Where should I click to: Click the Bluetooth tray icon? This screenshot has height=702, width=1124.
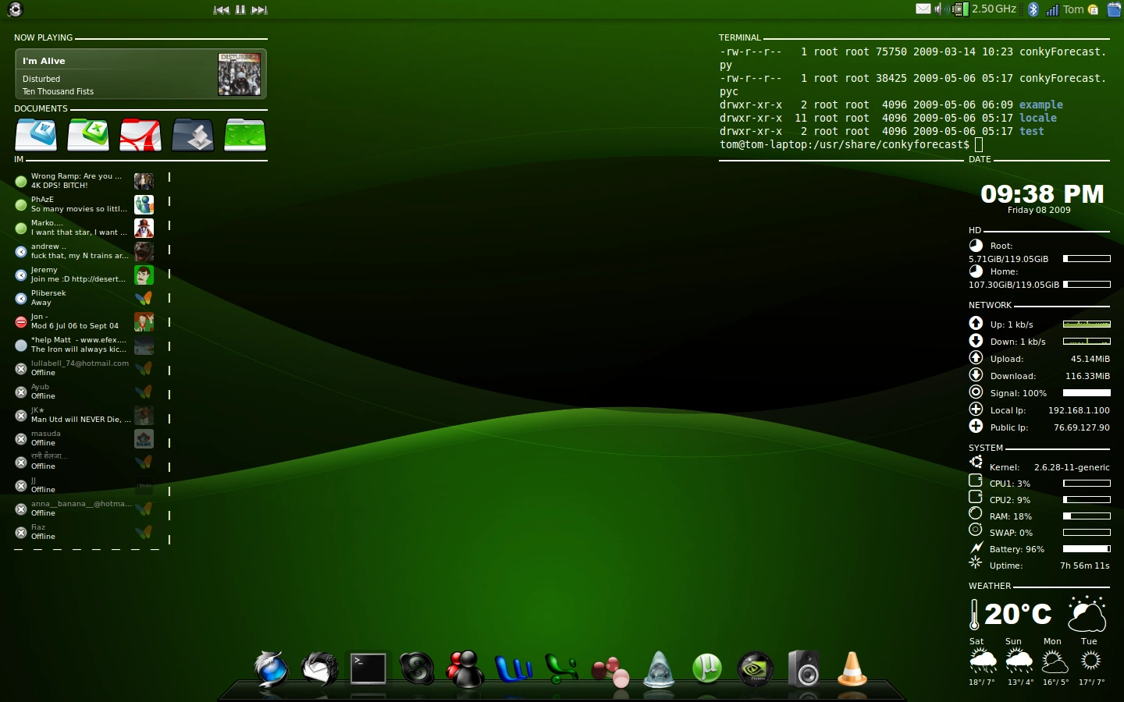coord(1033,9)
